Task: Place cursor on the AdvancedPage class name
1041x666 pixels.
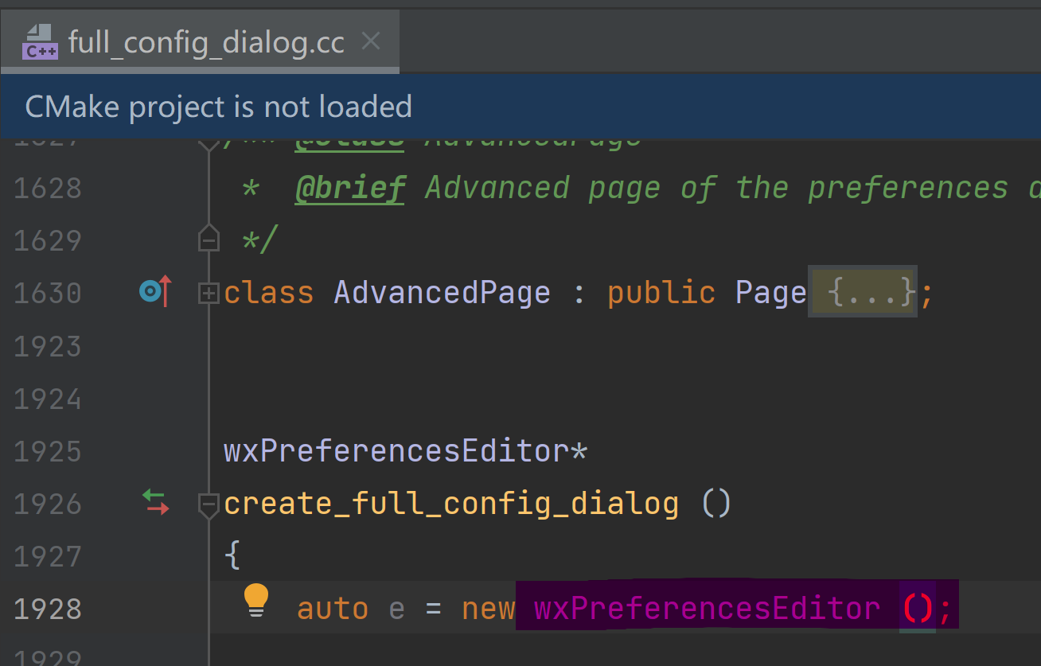Action: [442, 293]
